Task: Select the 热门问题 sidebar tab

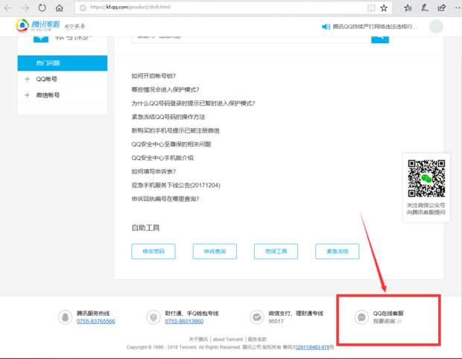Action: pos(63,63)
